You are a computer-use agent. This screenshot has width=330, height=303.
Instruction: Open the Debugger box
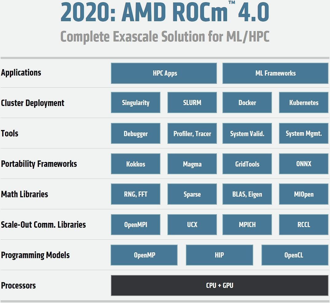click(136, 133)
